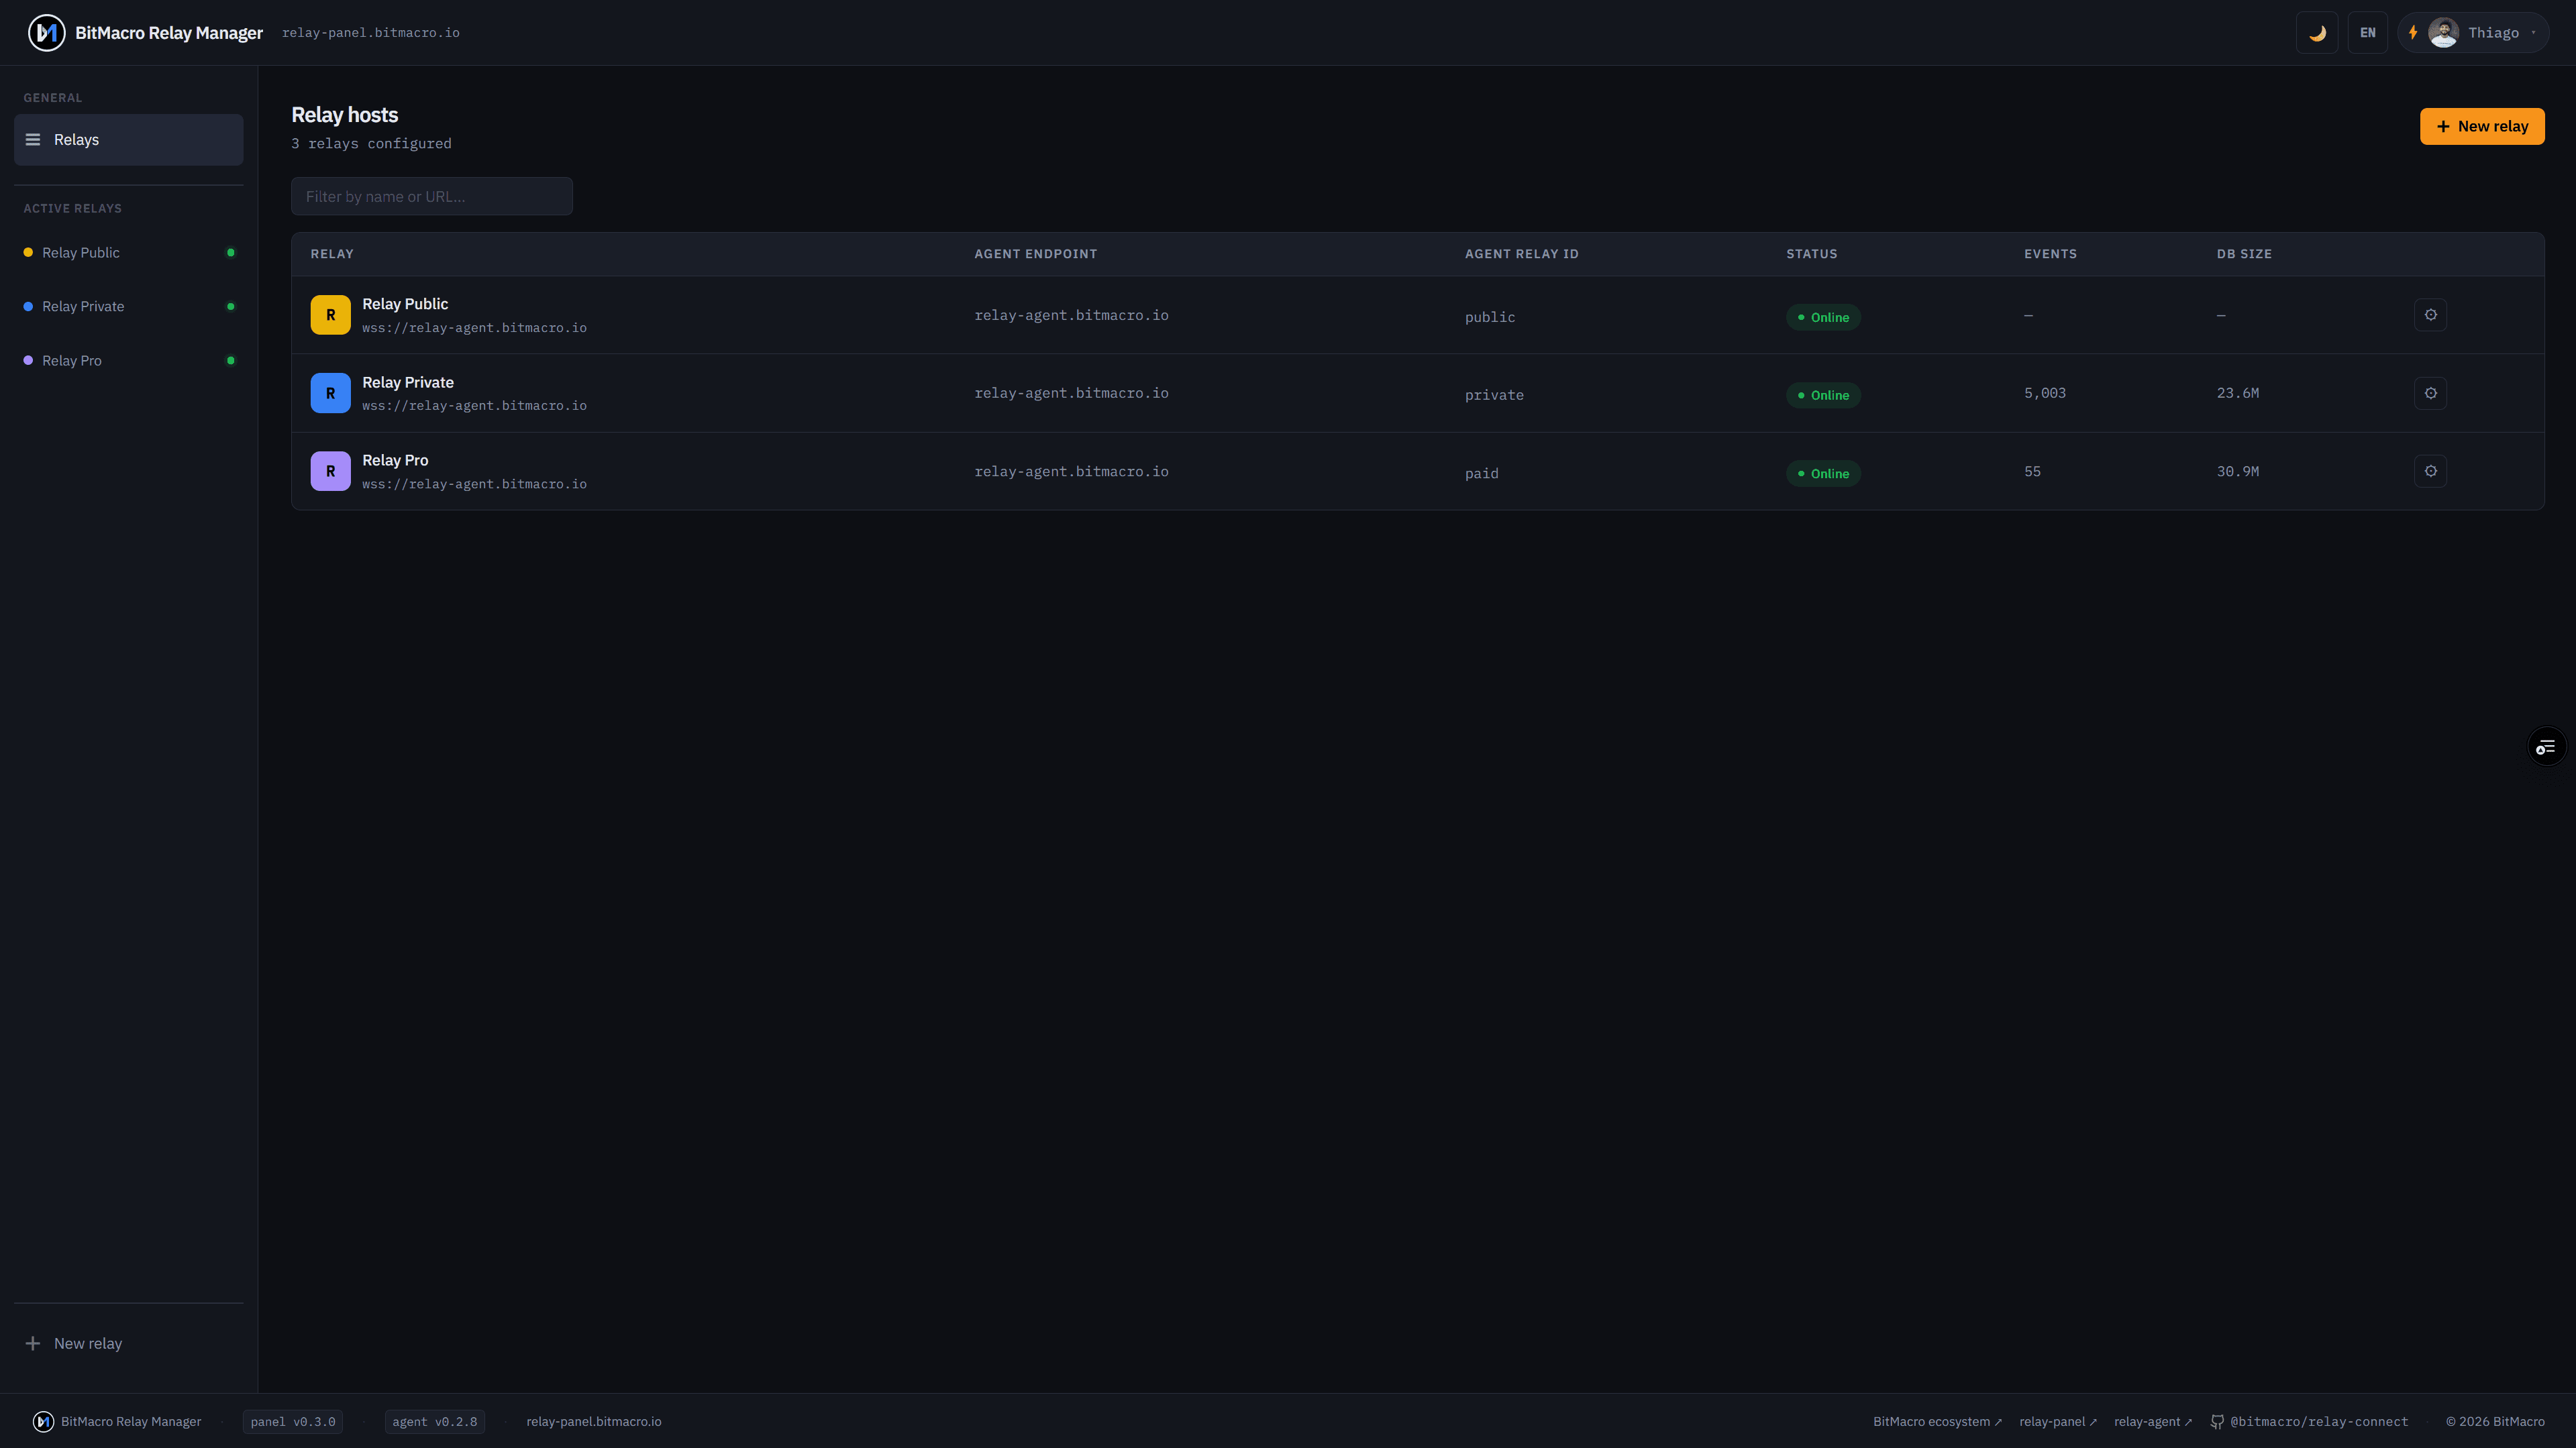This screenshot has width=2576, height=1448.
Task: Click the green status dot beside Relay Pro
Action: coord(231,361)
